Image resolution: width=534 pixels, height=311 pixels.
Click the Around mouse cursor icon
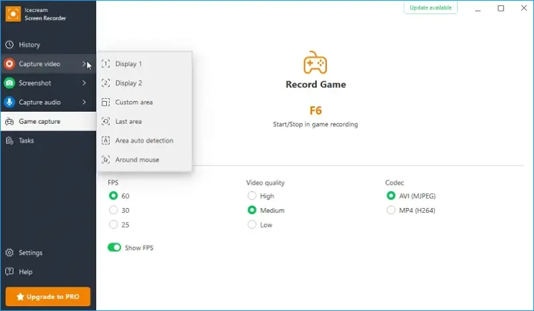(106, 160)
